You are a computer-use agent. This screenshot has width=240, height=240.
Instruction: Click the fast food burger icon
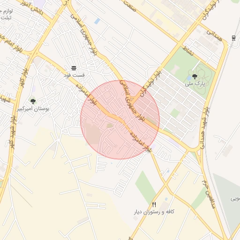(x=74, y=68)
